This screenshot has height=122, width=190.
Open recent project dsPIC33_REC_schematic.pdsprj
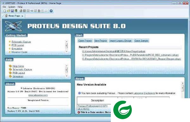(x=130, y=55)
